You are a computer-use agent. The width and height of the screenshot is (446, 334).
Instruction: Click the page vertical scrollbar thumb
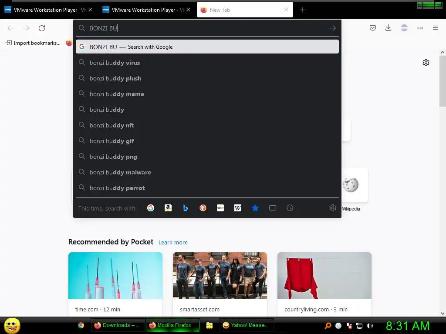[443, 81]
